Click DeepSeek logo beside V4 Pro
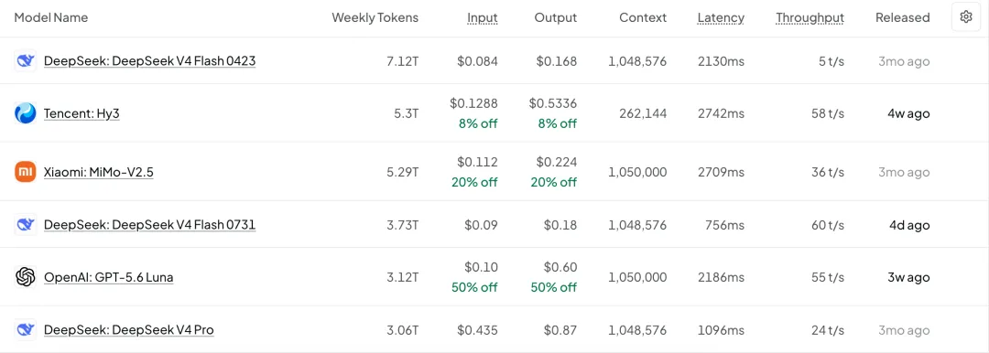The height and width of the screenshot is (353, 989). (26, 329)
